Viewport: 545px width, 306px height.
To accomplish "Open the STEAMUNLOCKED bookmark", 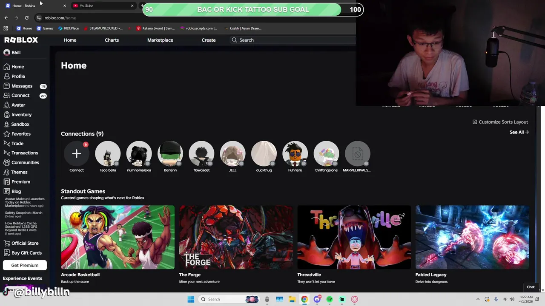I will [x=103, y=28].
